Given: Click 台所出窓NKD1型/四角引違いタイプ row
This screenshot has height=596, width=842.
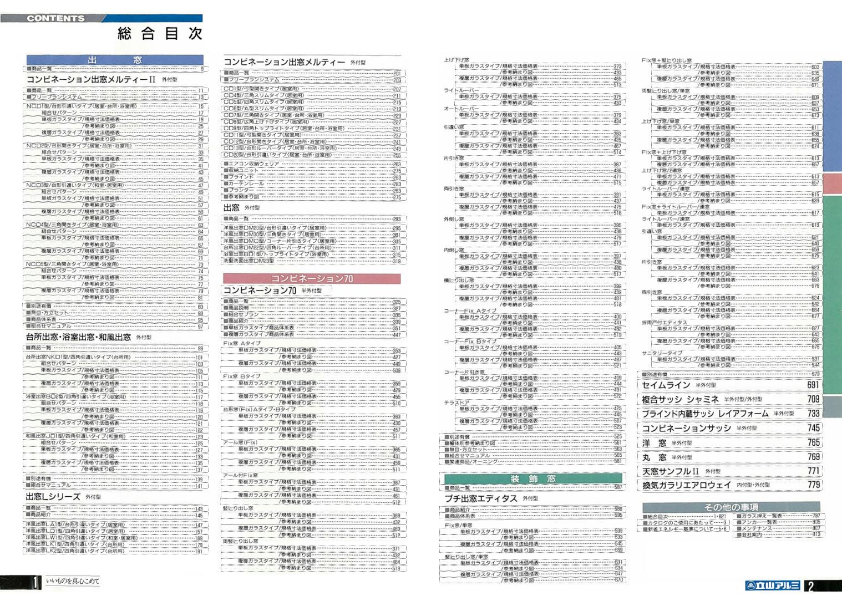Looking at the screenshot, I should pos(115,357).
